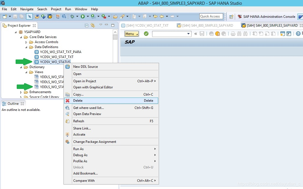
Task: Click the green Enter checkmark icon
Action: 146,34
